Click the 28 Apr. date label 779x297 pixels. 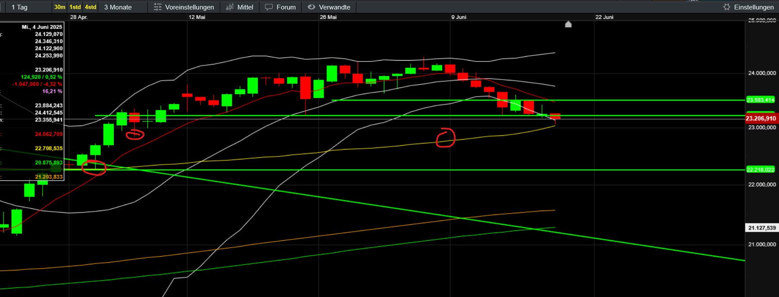point(79,17)
